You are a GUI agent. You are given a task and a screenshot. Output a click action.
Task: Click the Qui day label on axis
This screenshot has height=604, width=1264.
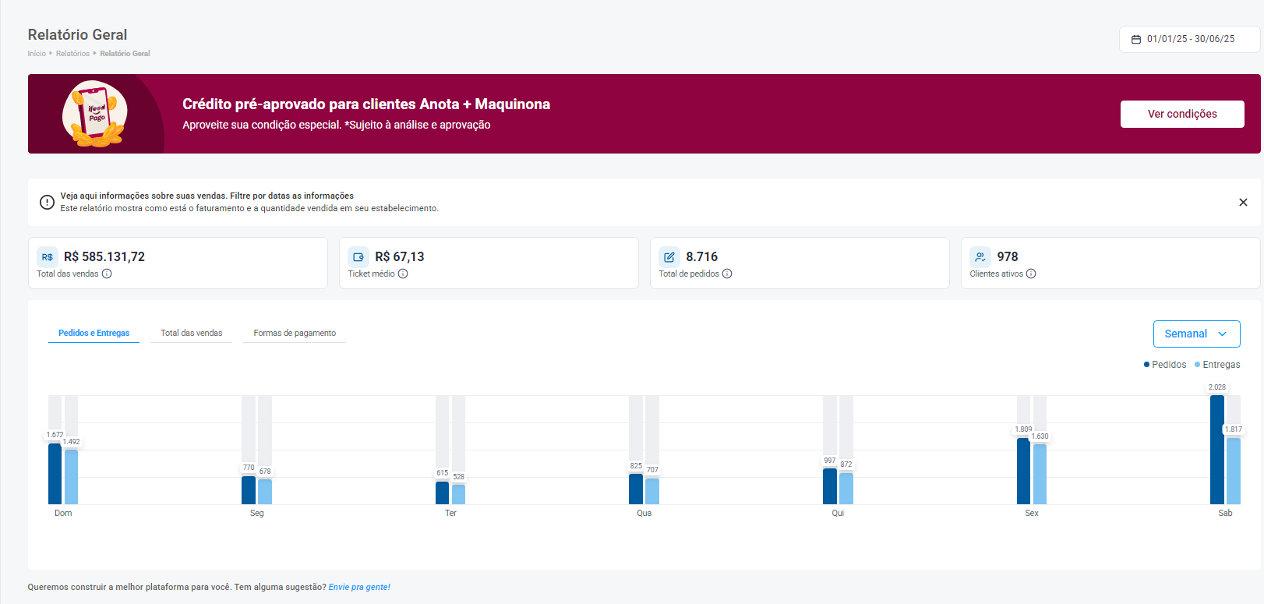coord(838,513)
